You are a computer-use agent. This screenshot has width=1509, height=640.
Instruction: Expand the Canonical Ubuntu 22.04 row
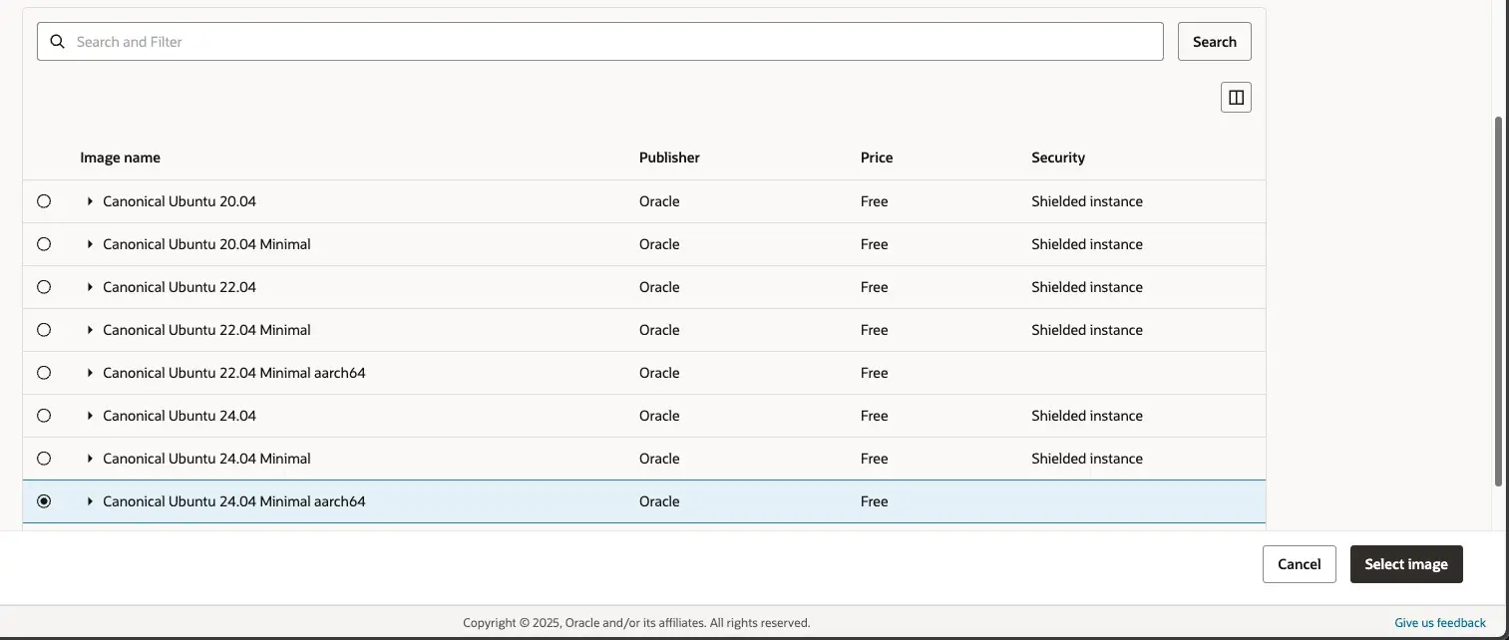89,286
